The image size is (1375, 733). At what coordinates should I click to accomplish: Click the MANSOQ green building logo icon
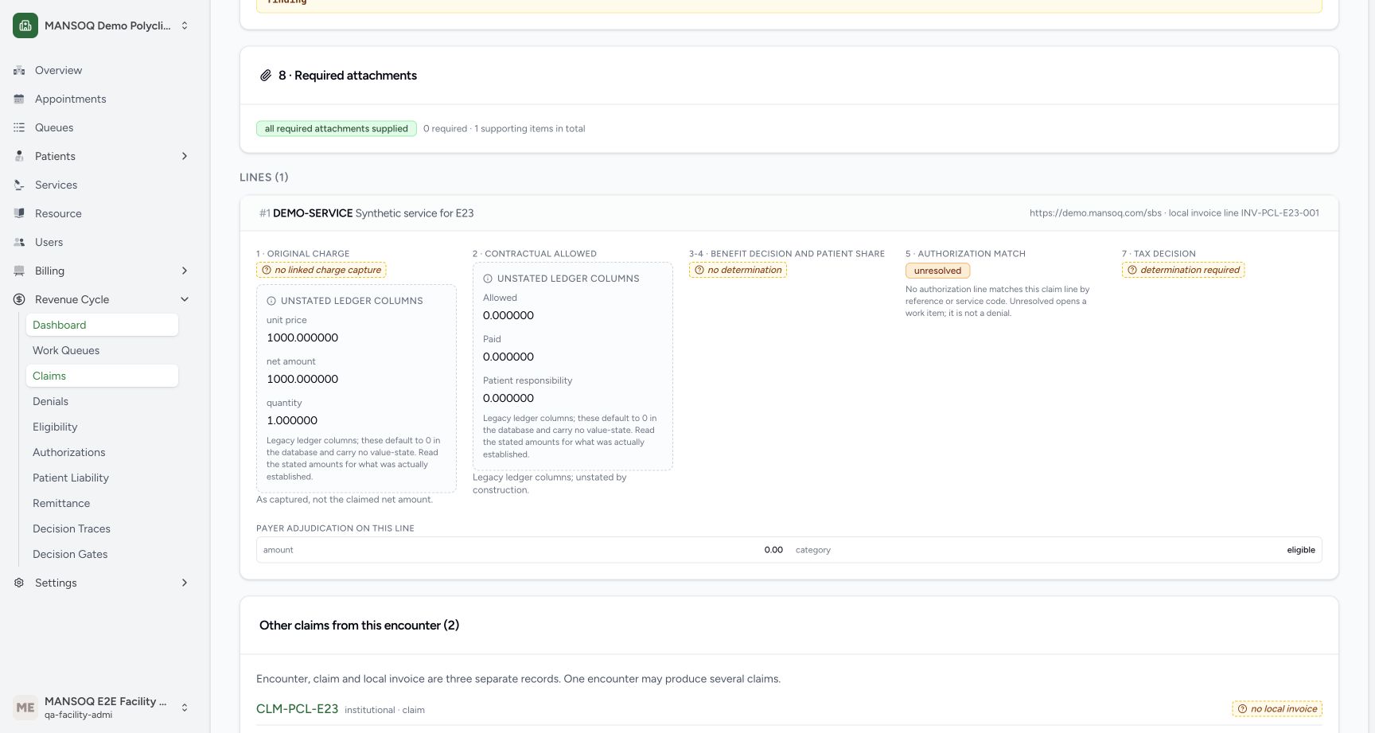[x=25, y=25]
